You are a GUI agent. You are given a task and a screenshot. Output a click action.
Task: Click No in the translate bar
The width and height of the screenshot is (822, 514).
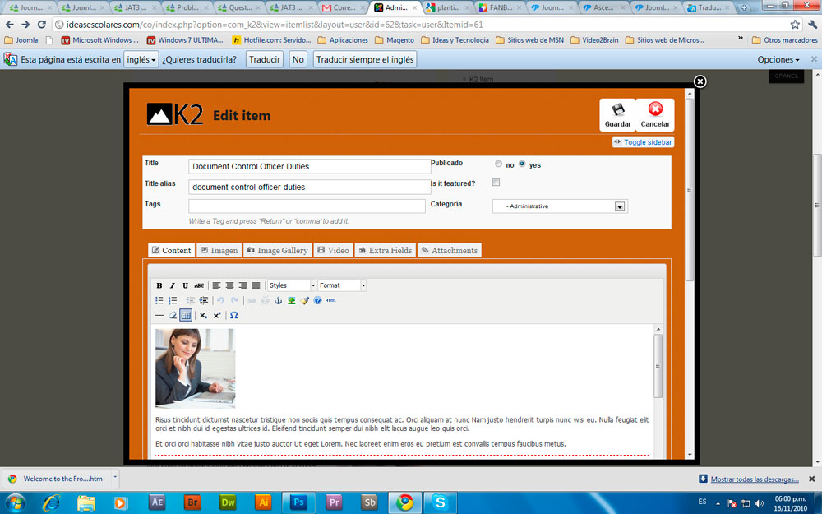[298, 59]
